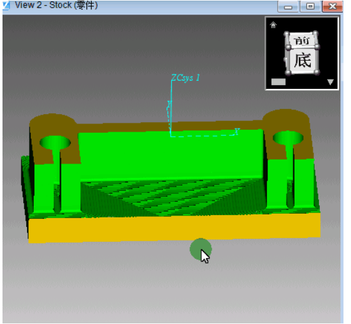
Task: Click the bottom-right corner ball of view cube
Action: [x=317, y=72]
